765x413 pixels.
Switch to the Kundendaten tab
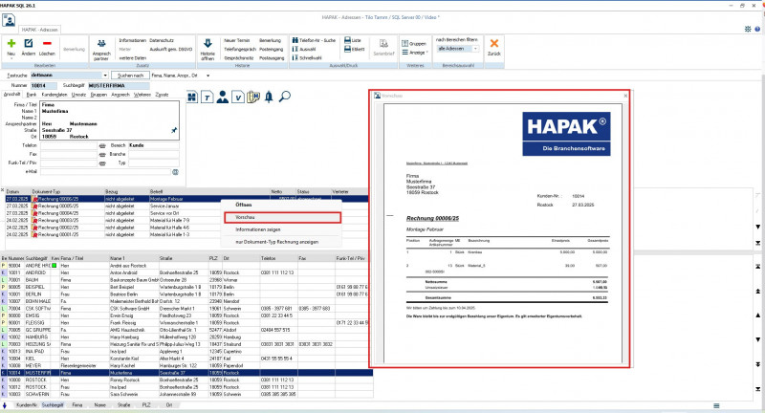(55, 95)
